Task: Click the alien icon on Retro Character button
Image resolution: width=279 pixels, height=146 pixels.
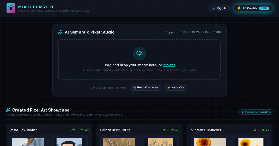Action: [x=135, y=87]
